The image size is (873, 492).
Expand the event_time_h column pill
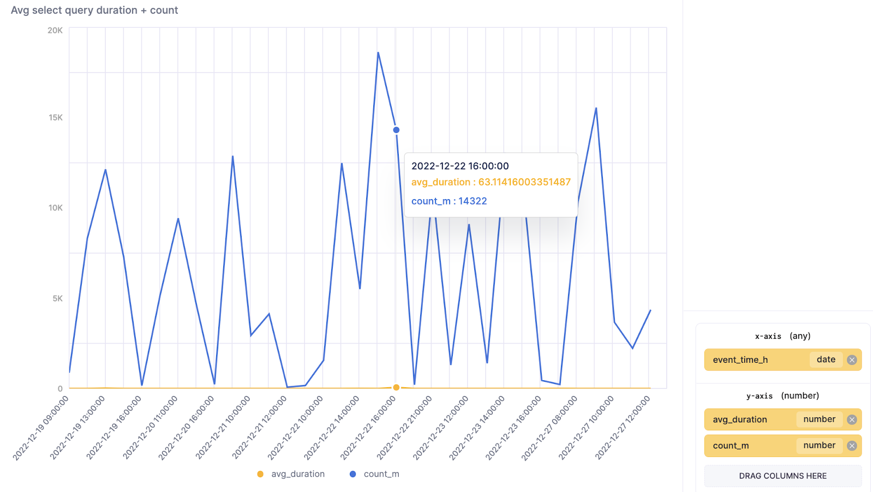point(739,359)
